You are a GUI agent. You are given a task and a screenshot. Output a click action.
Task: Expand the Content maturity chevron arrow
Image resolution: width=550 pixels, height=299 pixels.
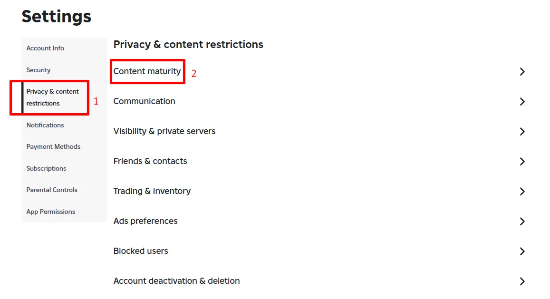[x=522, y=72]
